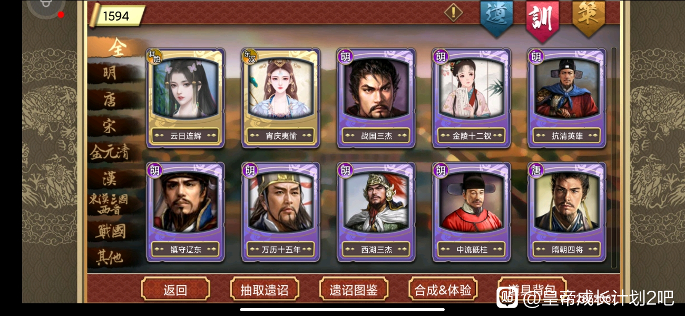Tap the scroll icon beside 1594
Image resolution: width=685 pixels, height=316 pixels.
point(93,15)
